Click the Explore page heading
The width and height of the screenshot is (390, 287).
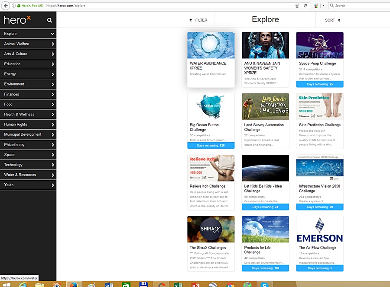coord(265,19)
